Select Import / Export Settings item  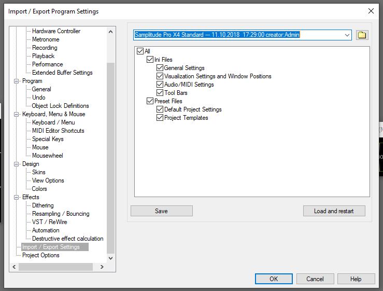coord(51,247)
